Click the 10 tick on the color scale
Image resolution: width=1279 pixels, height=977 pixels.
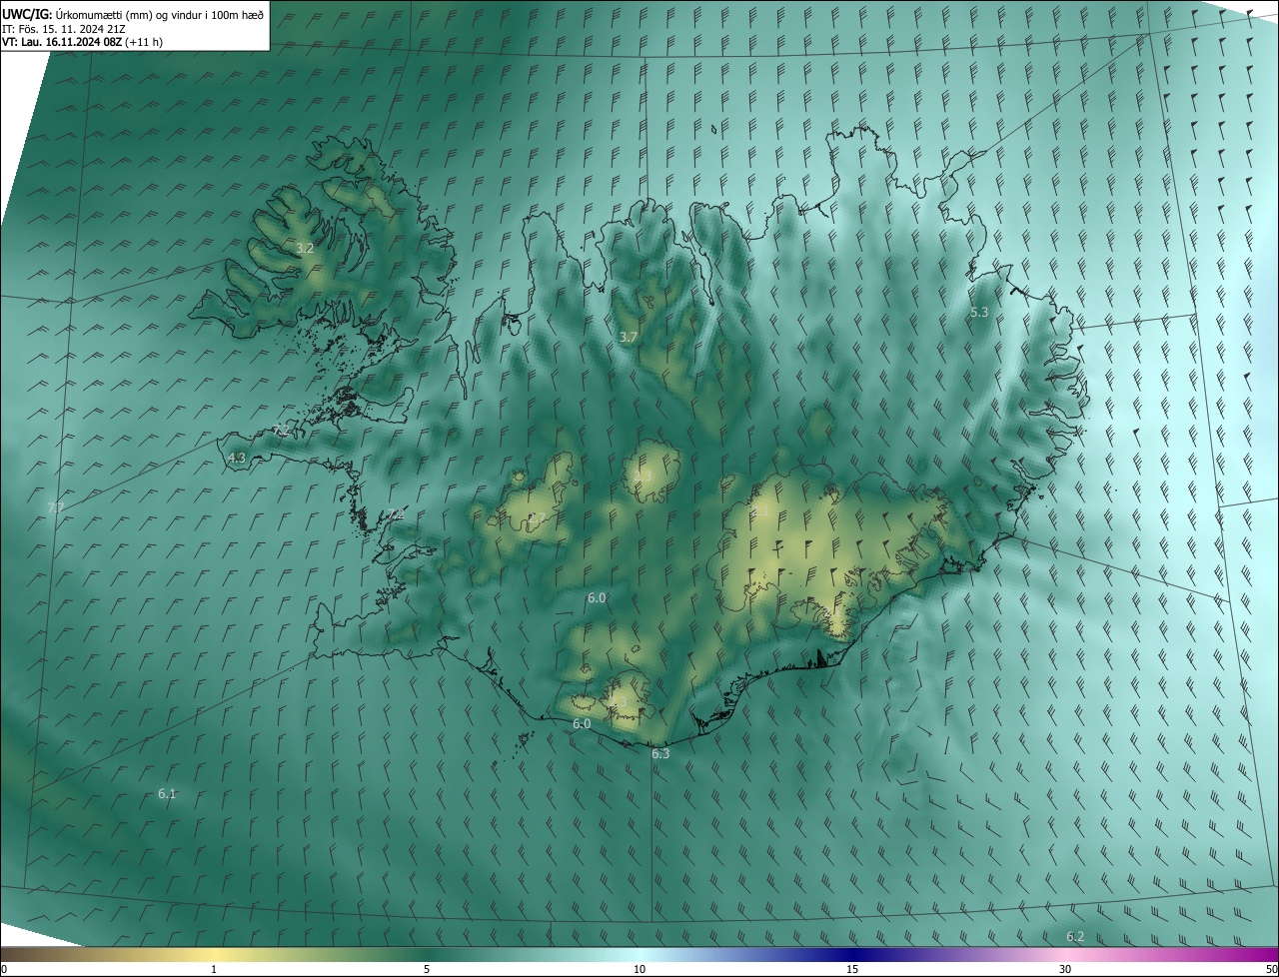tap(639, 970)
